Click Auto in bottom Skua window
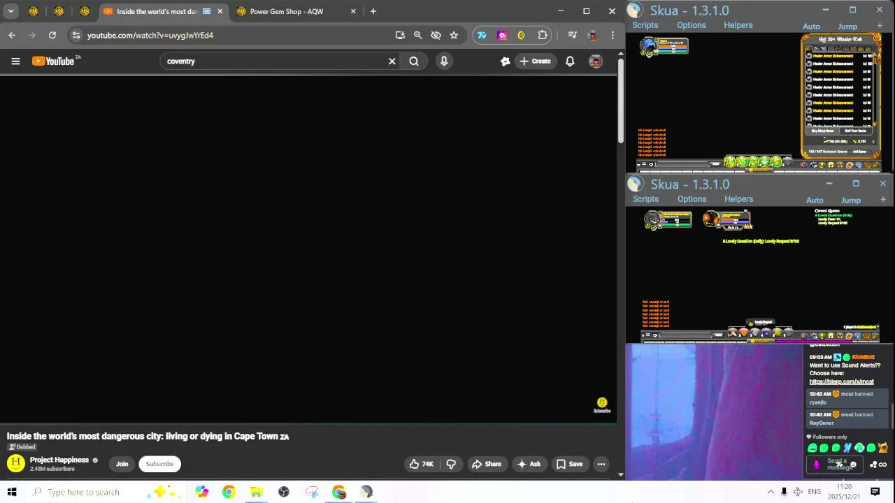 [x=815, y=201]
